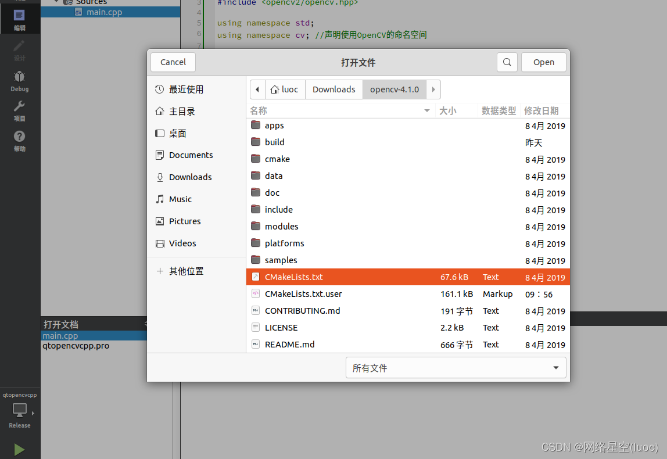Go to 主目录 home location
Viewport: 667px width, 459px height.
(196, 112)
